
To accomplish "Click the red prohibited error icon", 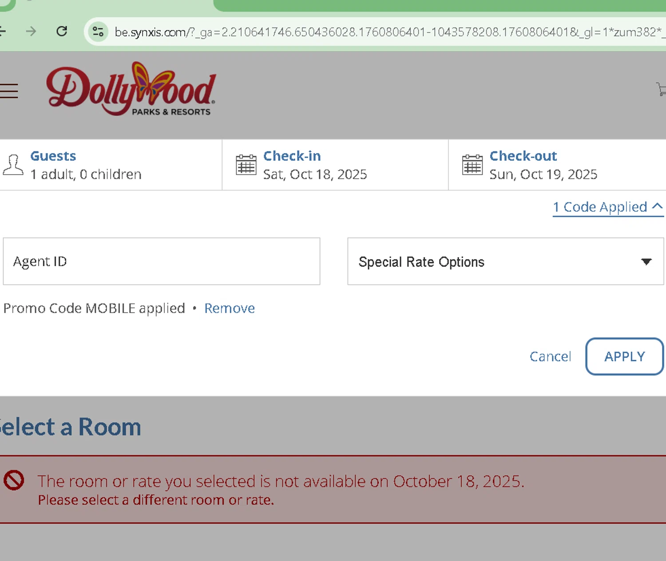I will 14,480.
